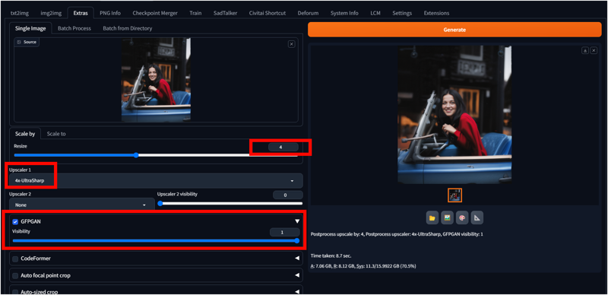
Task: Open the Extensions tab
Action: (x=436, y=13)
